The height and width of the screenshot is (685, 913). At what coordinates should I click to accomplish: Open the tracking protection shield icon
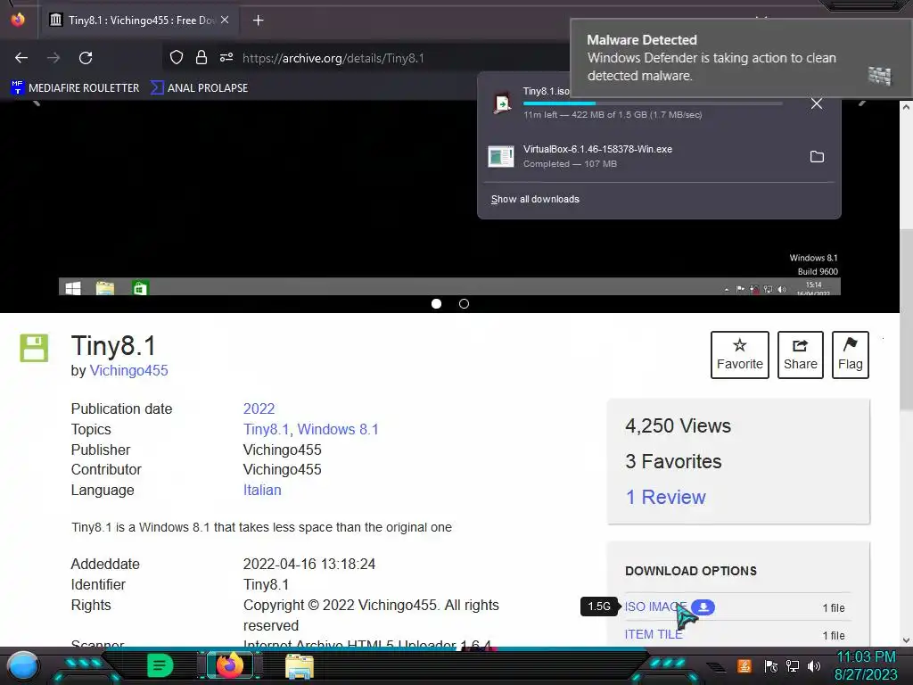point(177,57)
